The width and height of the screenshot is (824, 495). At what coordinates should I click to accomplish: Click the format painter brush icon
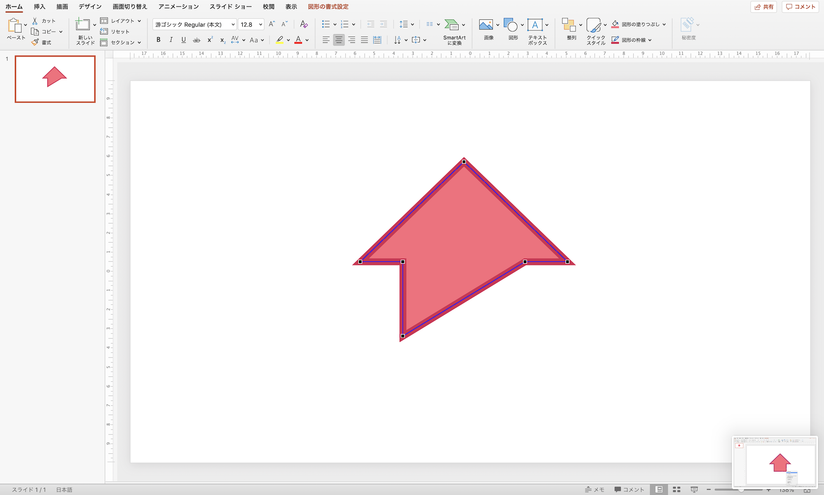click(x=35, y=42)
